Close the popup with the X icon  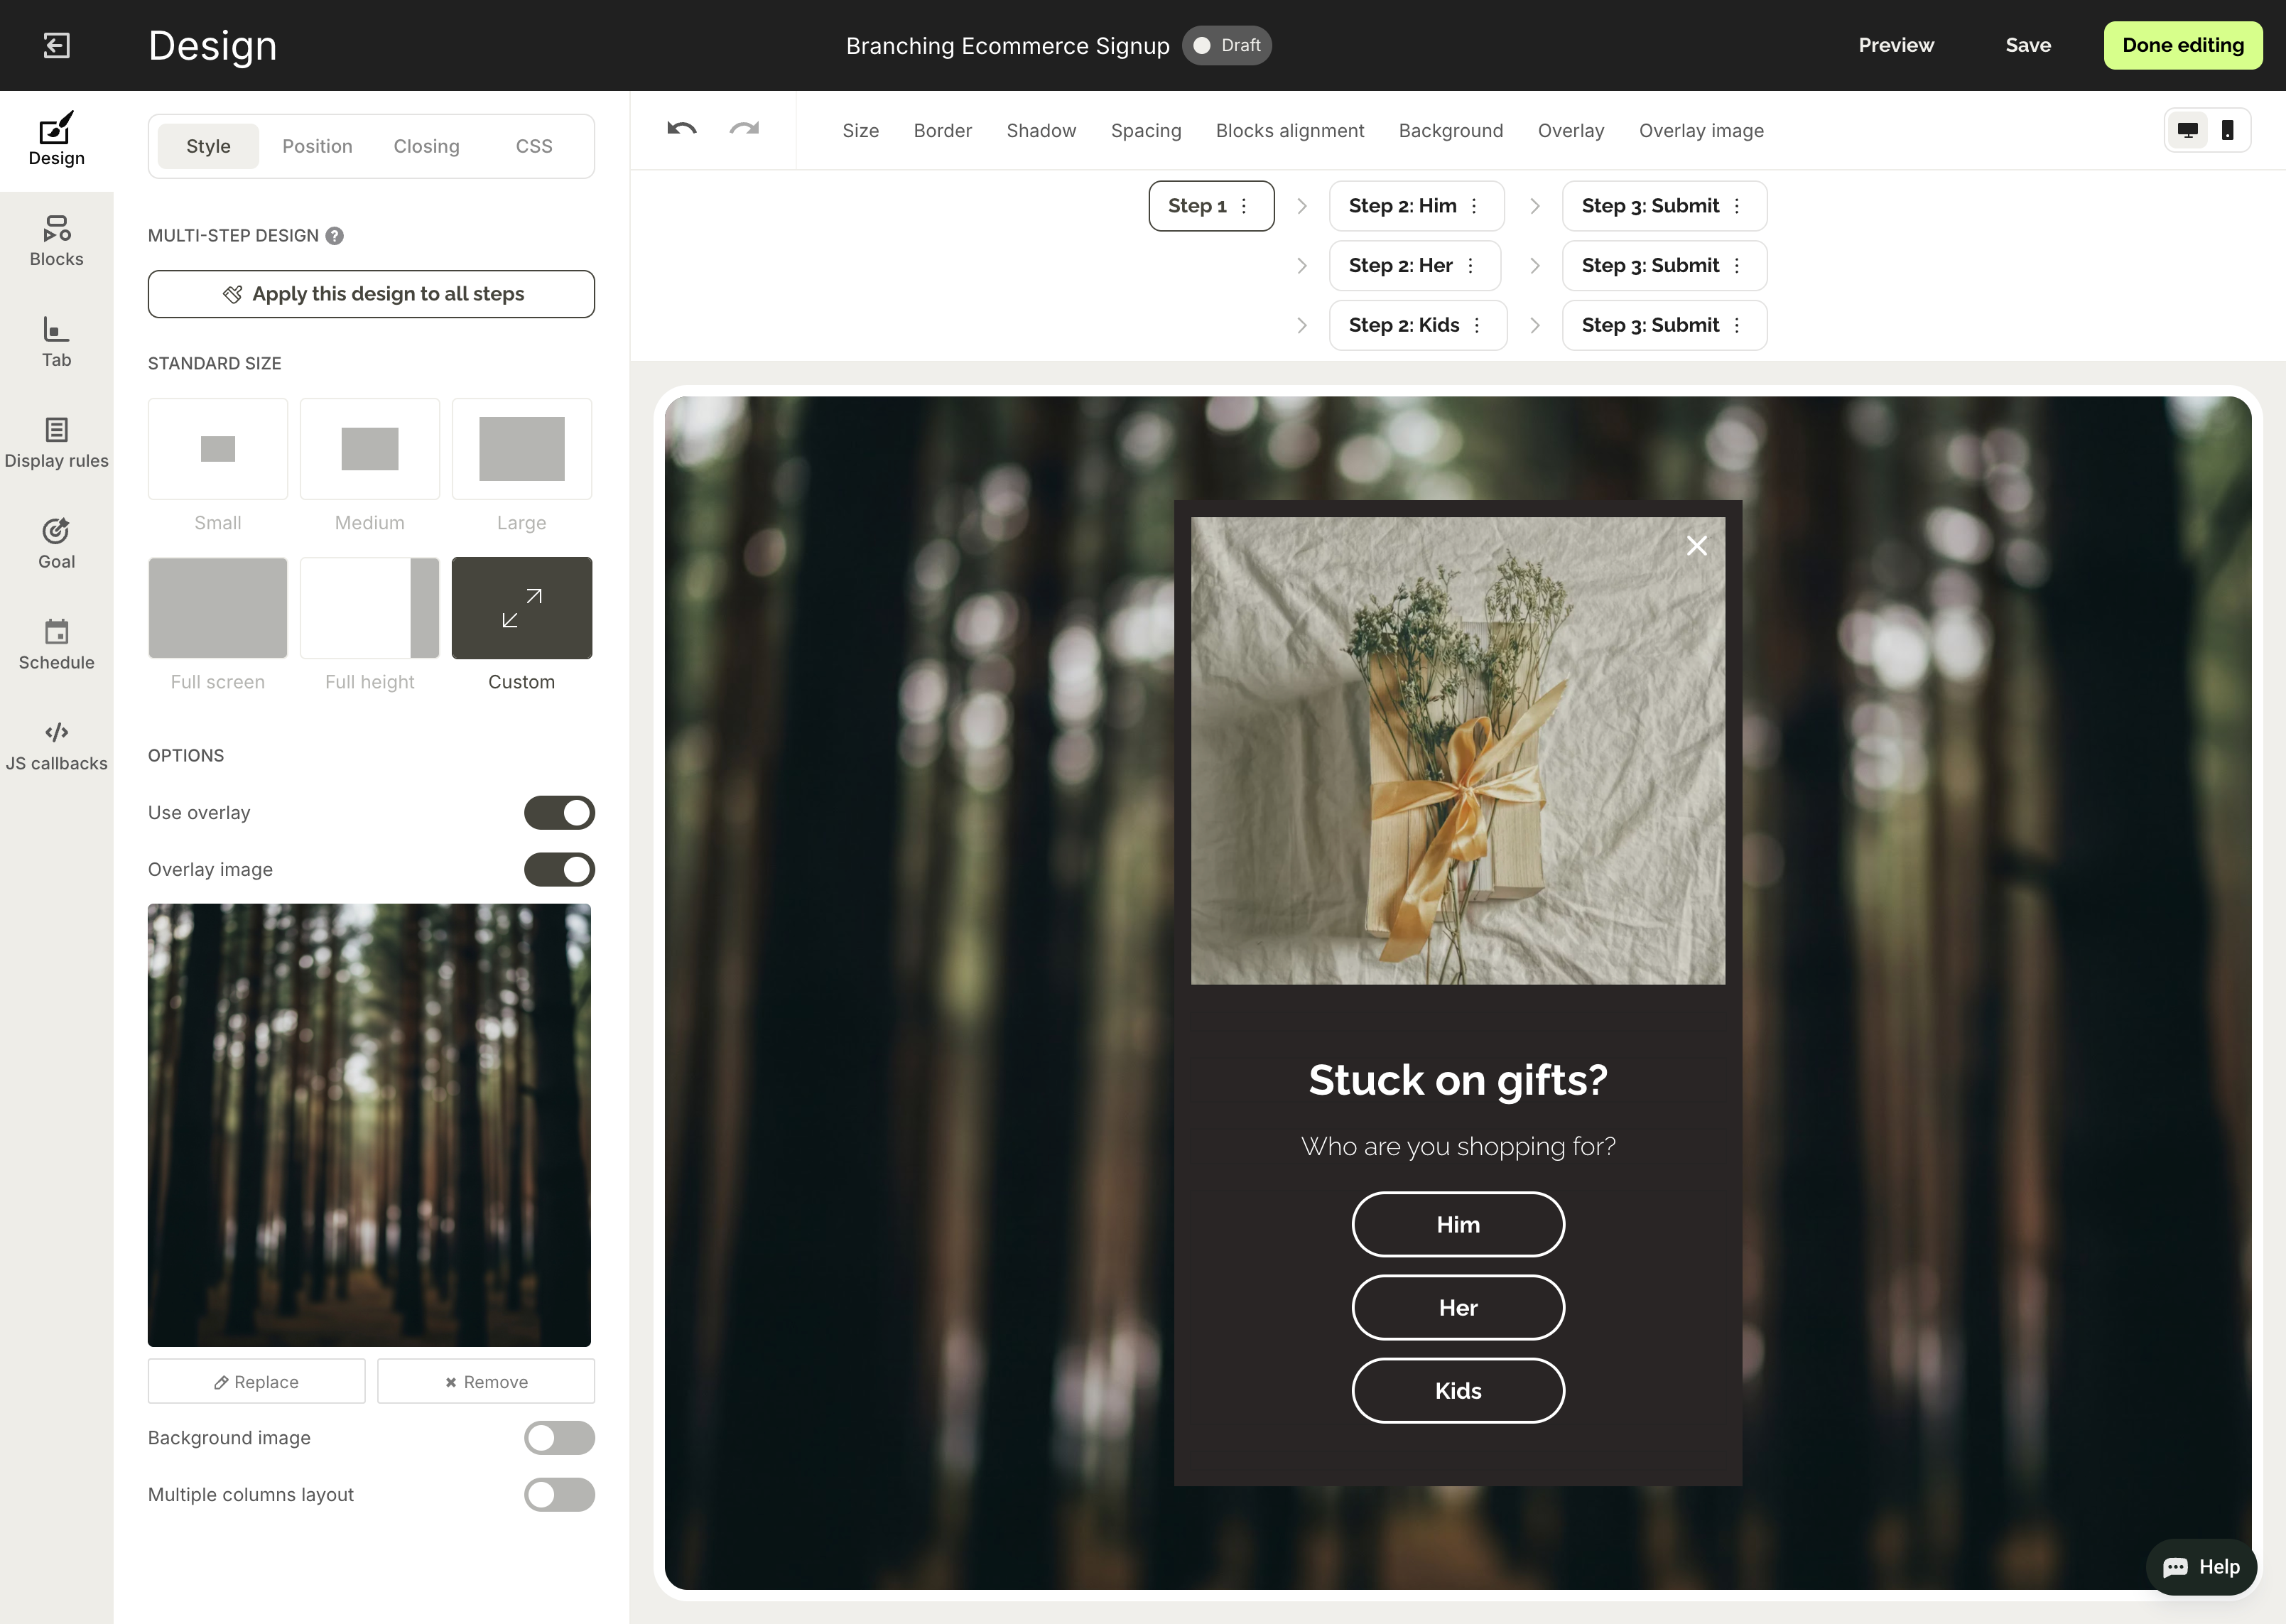[1696, 546]
